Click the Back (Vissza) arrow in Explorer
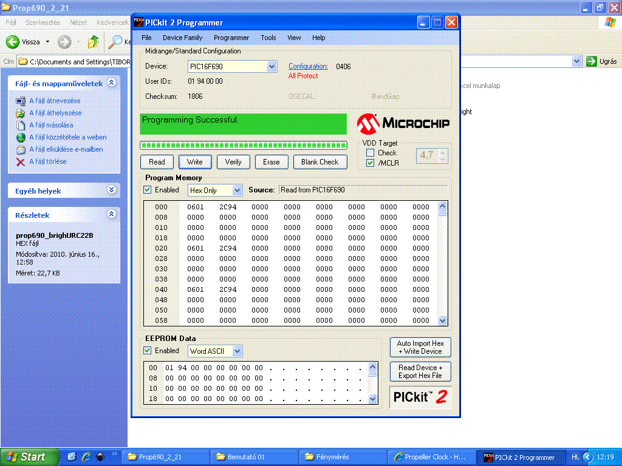 tap(12, 42)
